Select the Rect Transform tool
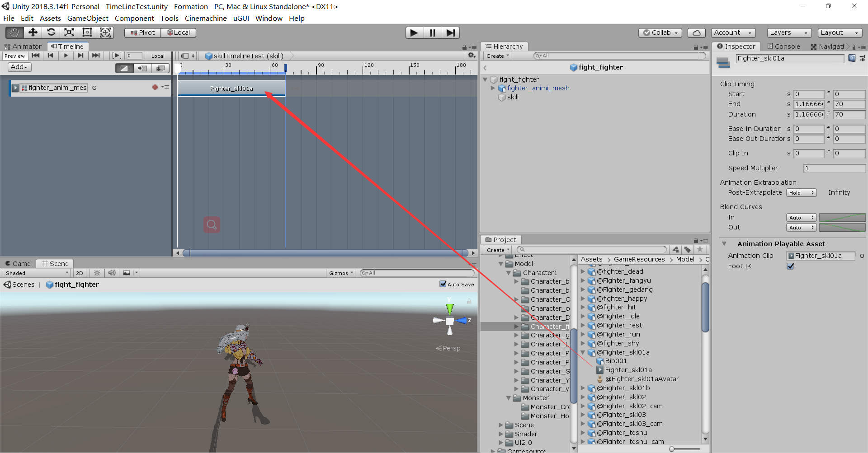This screenshot has width=868, height=453. pos(87,33)
